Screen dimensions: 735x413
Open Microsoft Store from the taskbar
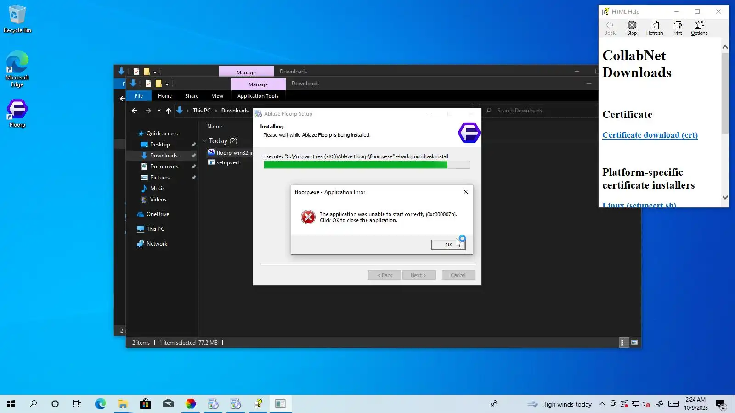coord(145,404)
